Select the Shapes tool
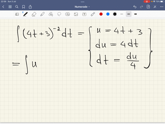 tap(51, 14)
